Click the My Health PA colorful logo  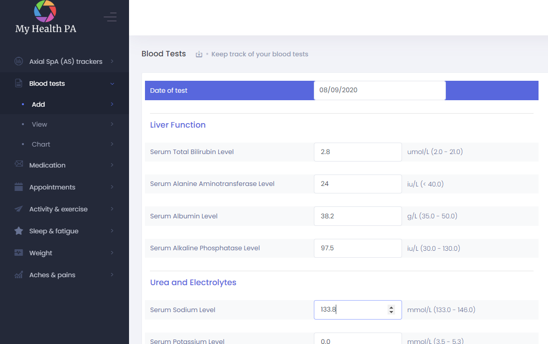45,11
